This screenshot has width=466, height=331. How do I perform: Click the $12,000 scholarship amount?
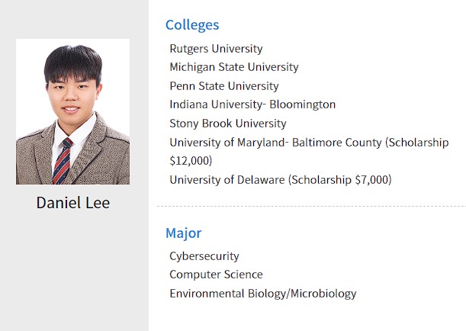click(190, 161)
